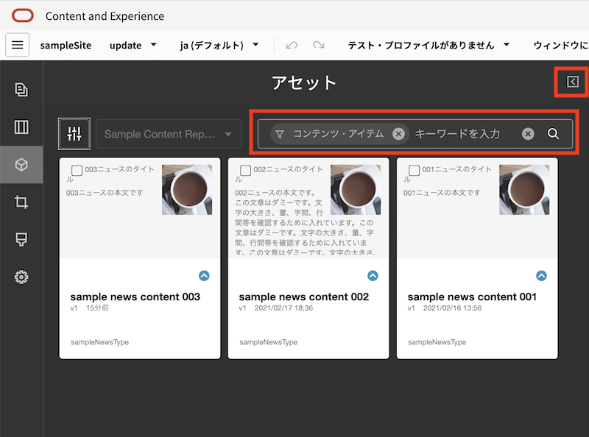Click the crop icon in the sidebar

coord(21,203)
